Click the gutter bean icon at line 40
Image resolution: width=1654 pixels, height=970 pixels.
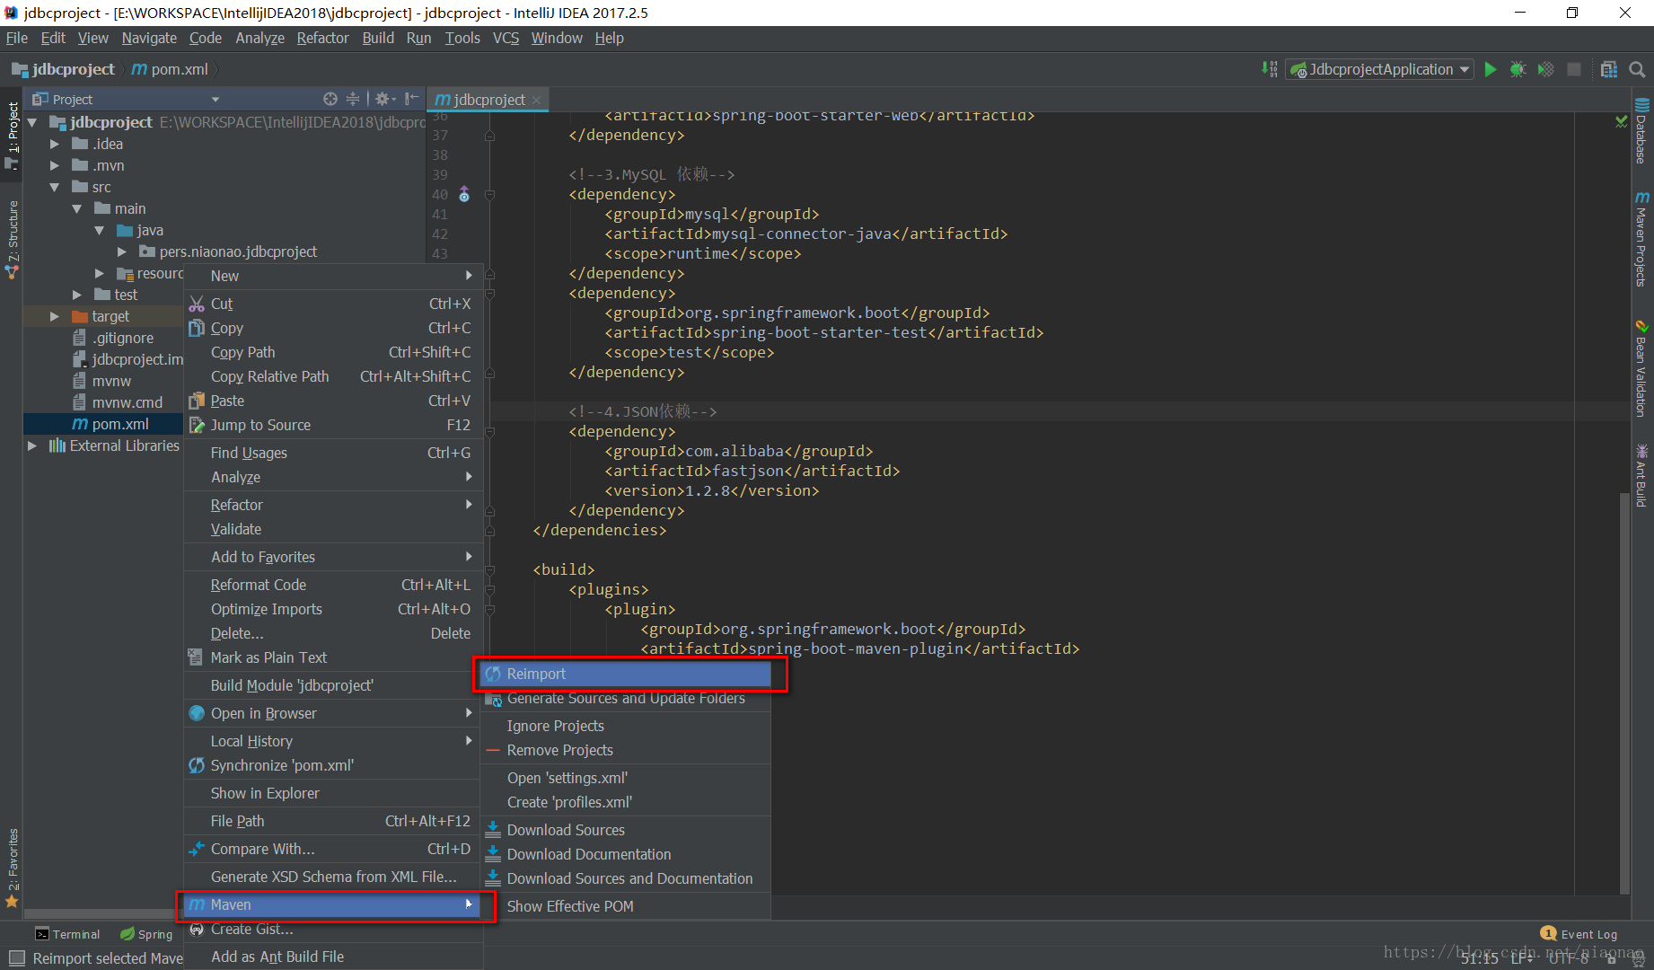464,194
